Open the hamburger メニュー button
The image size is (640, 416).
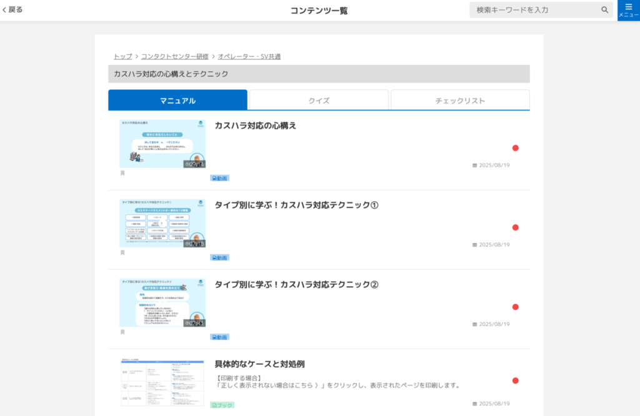click(628, 10)
